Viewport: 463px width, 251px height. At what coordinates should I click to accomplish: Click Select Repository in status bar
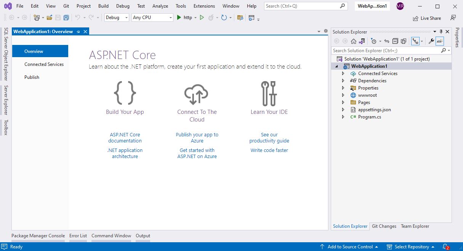pyautogui.click(x=411, y=247)
